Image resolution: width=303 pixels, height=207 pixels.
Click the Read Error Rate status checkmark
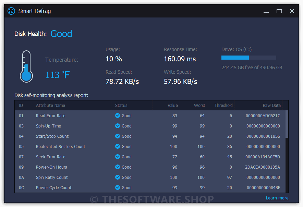click(118, 115)
